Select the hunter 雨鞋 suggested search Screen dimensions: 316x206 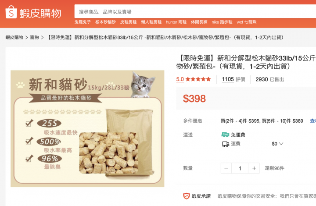[176, 22]
